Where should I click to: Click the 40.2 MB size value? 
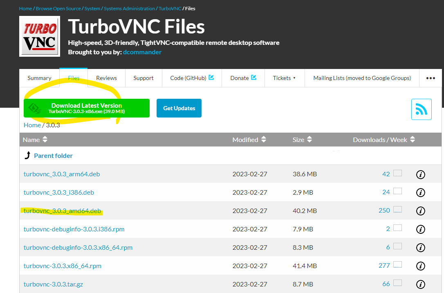305,211
